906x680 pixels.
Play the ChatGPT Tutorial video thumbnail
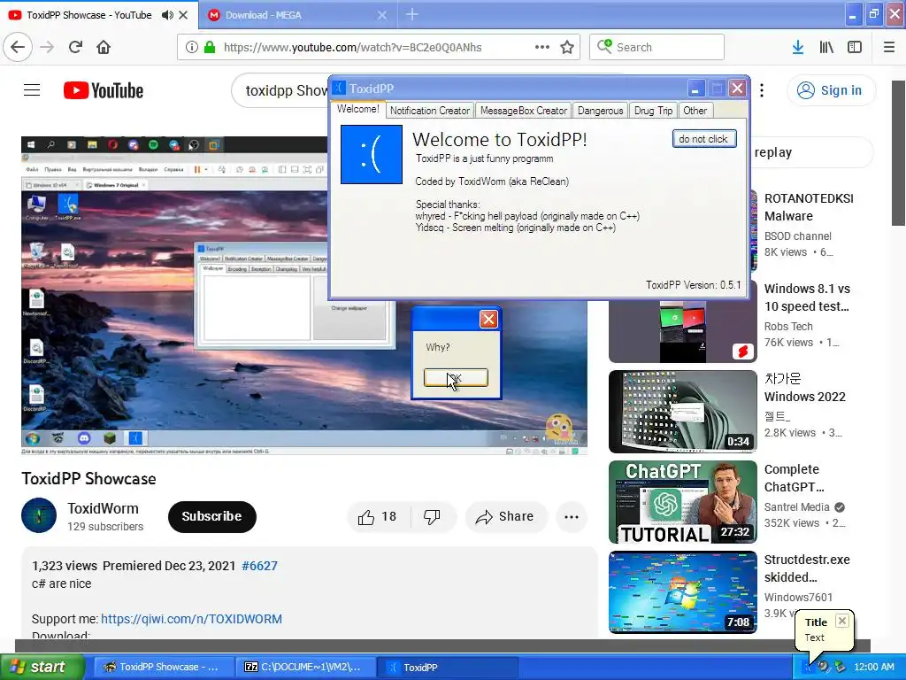tap(682, 502)
